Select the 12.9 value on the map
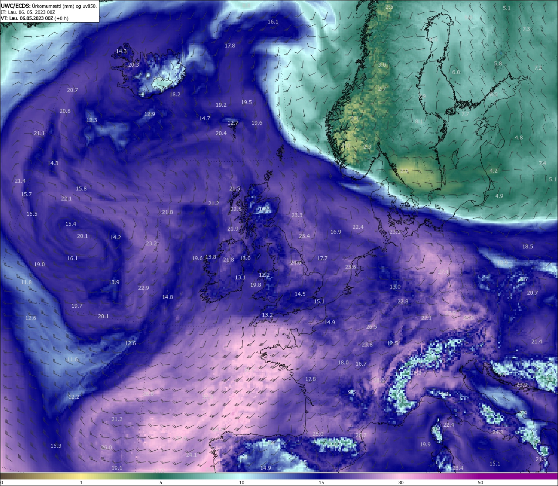 tap(150, 114)
